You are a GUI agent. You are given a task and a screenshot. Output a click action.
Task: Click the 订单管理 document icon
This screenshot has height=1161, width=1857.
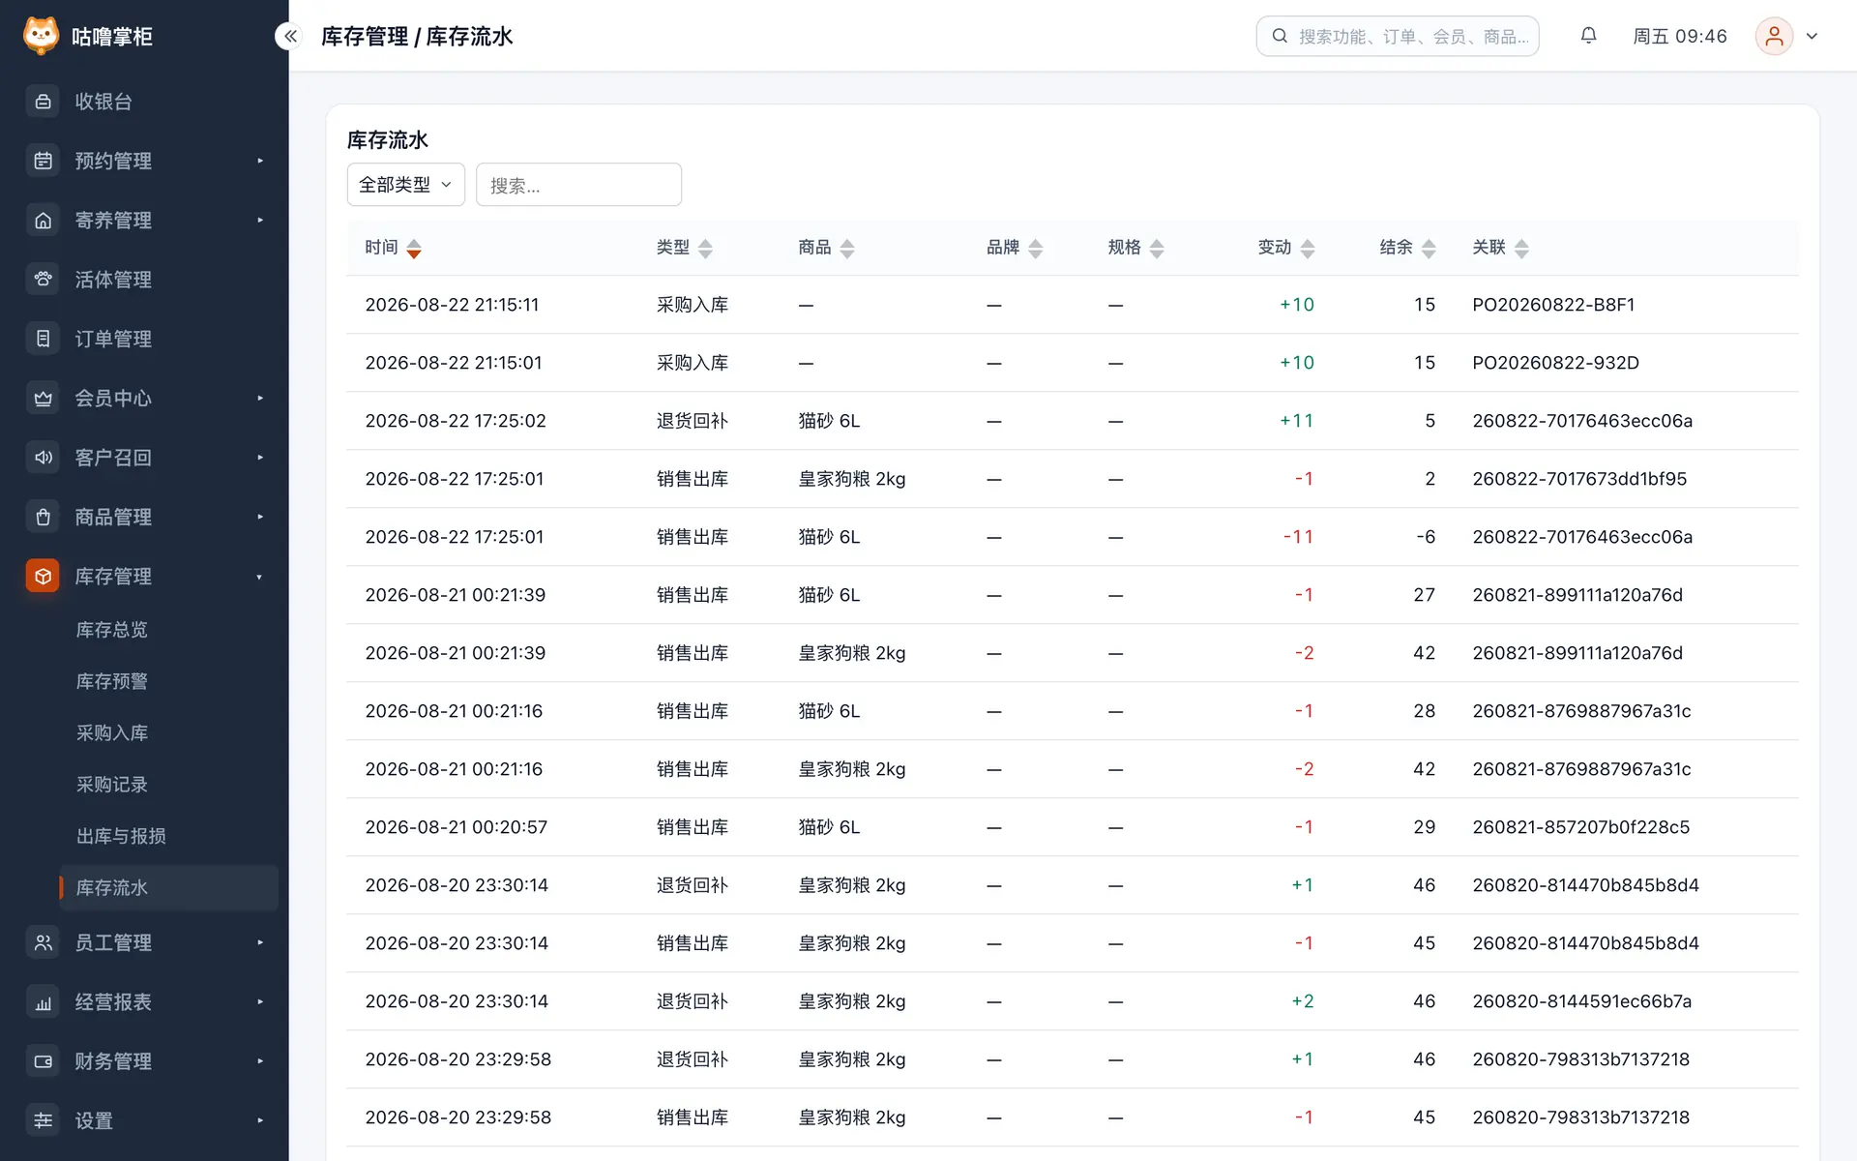(43, 339)
